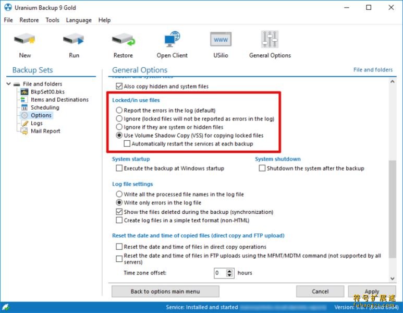Open the Restore toolbar icon

tap(124, 40)
